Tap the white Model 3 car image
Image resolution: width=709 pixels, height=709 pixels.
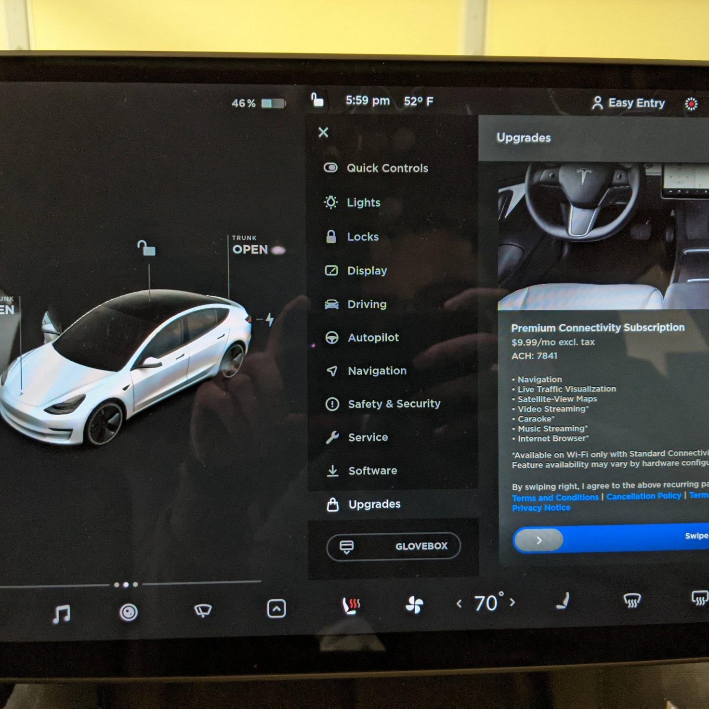[125, 366]
